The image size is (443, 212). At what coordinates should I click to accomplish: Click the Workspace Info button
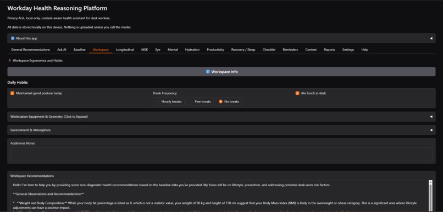[x=221, y=72]
